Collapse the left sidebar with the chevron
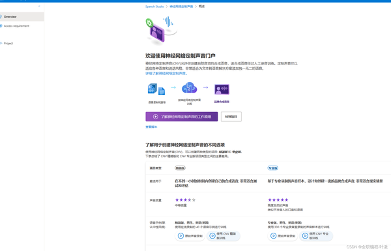 pyautogui.click(x=39, y=7)
